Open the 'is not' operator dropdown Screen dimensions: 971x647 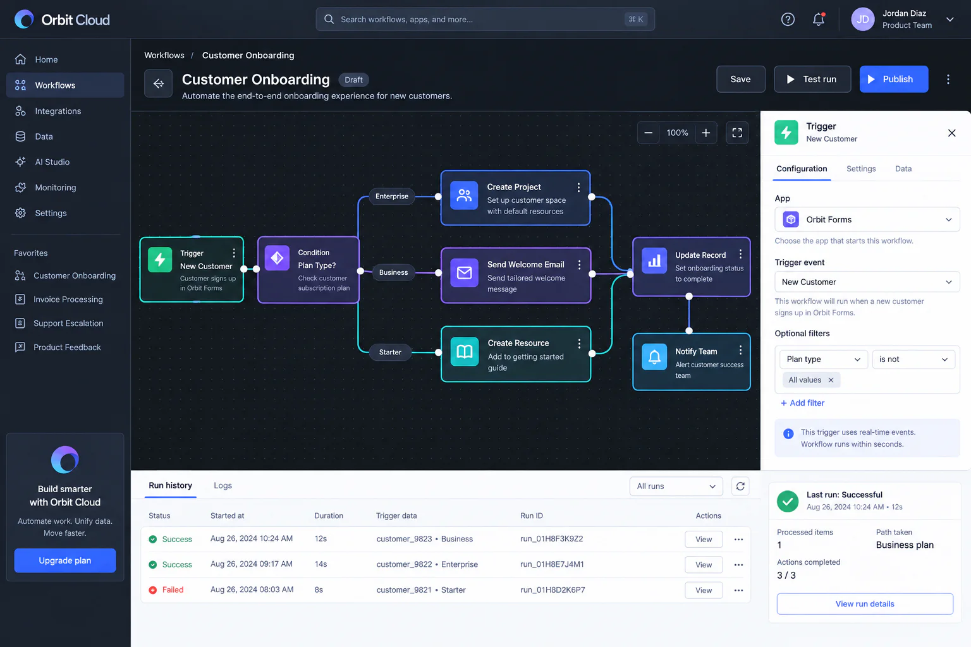coord(913,359)
